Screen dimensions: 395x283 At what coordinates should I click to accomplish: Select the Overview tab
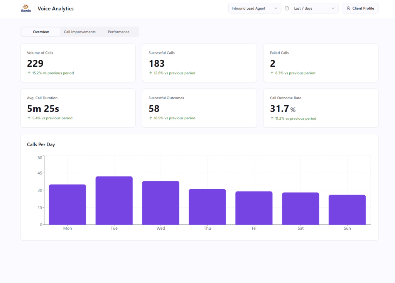41,32
